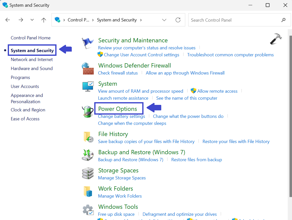The image size is (292, 220).
Task: Open Change User Account Control settings
Action: 141,55
